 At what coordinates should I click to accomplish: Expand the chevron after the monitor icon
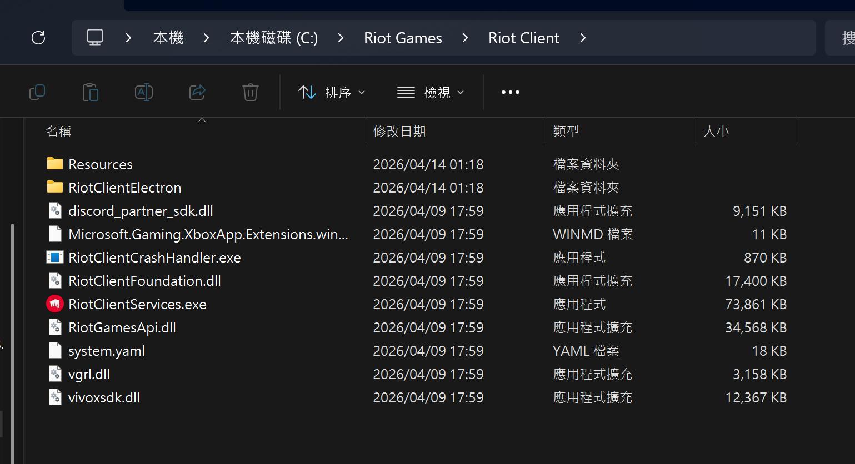click(x=128, y=38)
